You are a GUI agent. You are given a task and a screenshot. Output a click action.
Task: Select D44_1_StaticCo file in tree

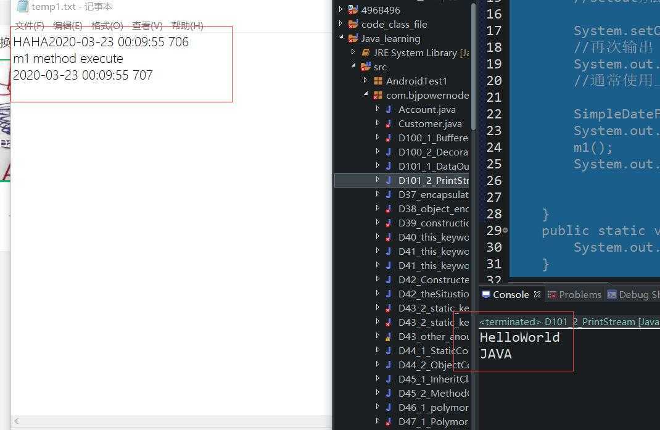tap(433, 351)
